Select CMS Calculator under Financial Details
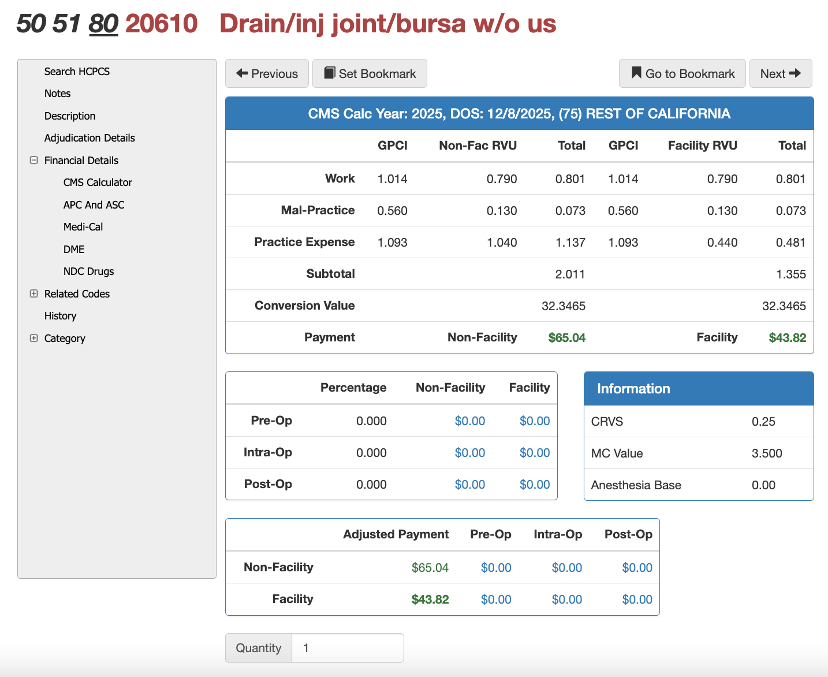The width and height of the screenshot is (828, 677). coord(98,182)
